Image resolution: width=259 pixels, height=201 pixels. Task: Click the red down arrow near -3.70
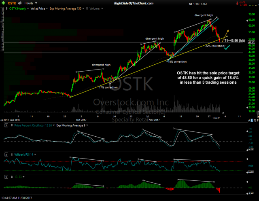pos(237,3)
